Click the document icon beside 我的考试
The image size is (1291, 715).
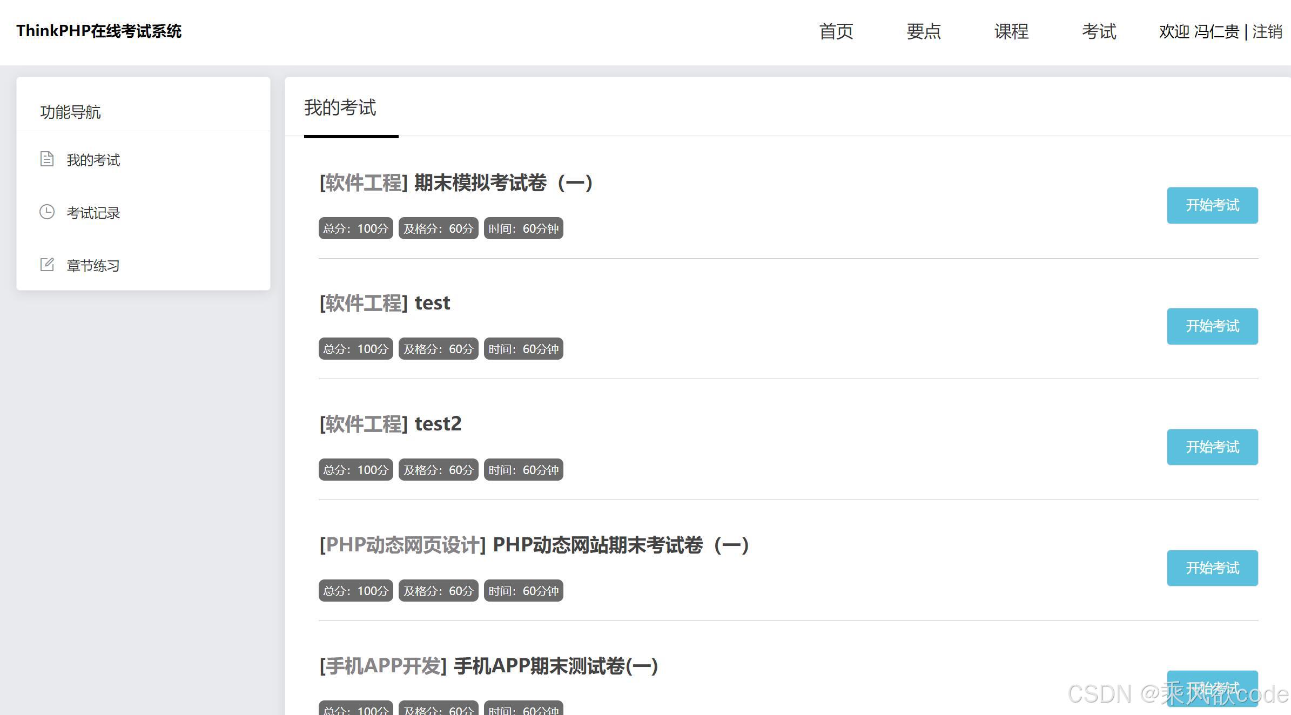click(47, 159)
